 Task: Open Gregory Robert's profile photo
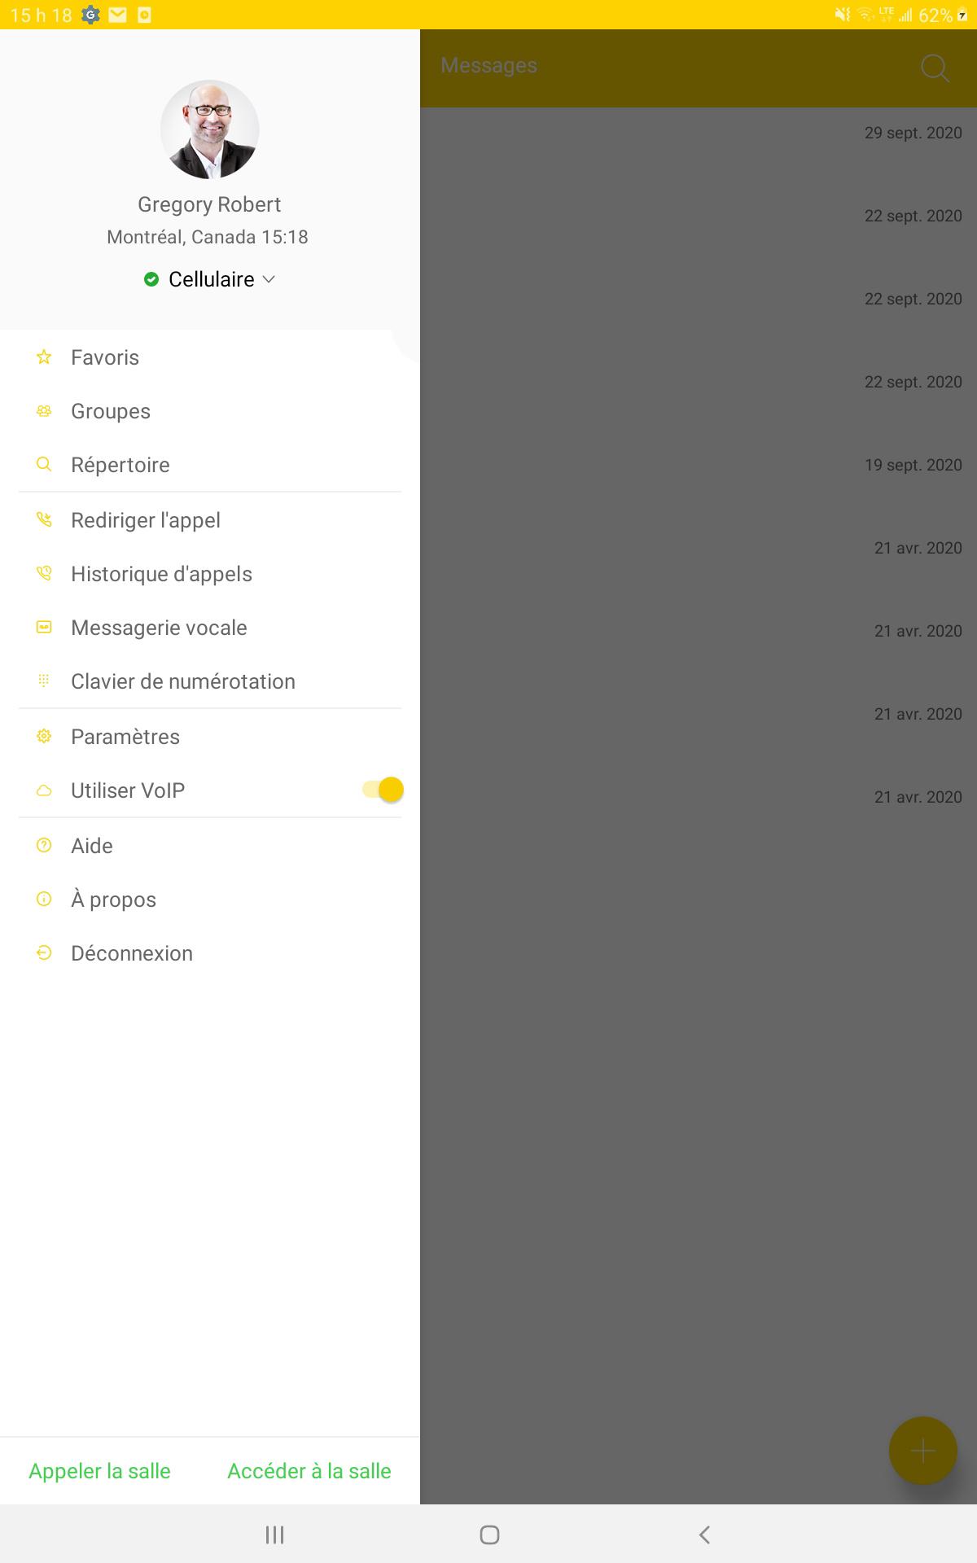[x=210, y=129]
